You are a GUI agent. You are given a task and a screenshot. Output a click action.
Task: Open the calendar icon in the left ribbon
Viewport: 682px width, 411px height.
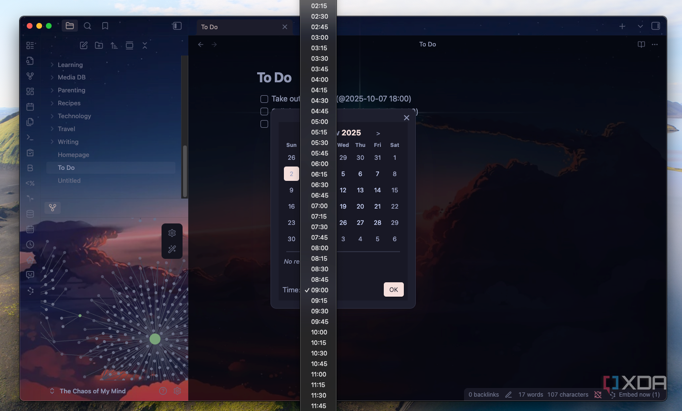click(30, 106)
